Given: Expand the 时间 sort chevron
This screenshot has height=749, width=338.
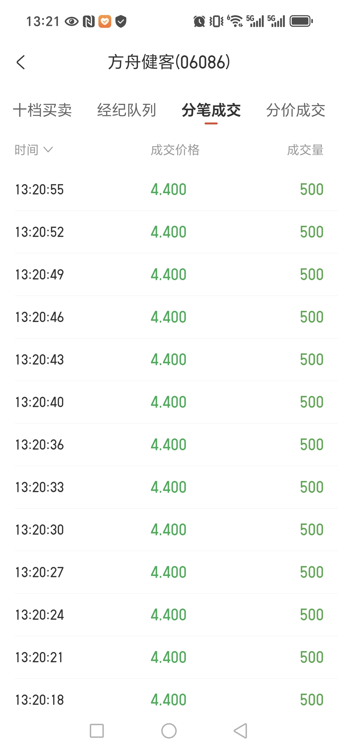Looking at the screenshot, I should pyautogui.click(x=48, y=150).
